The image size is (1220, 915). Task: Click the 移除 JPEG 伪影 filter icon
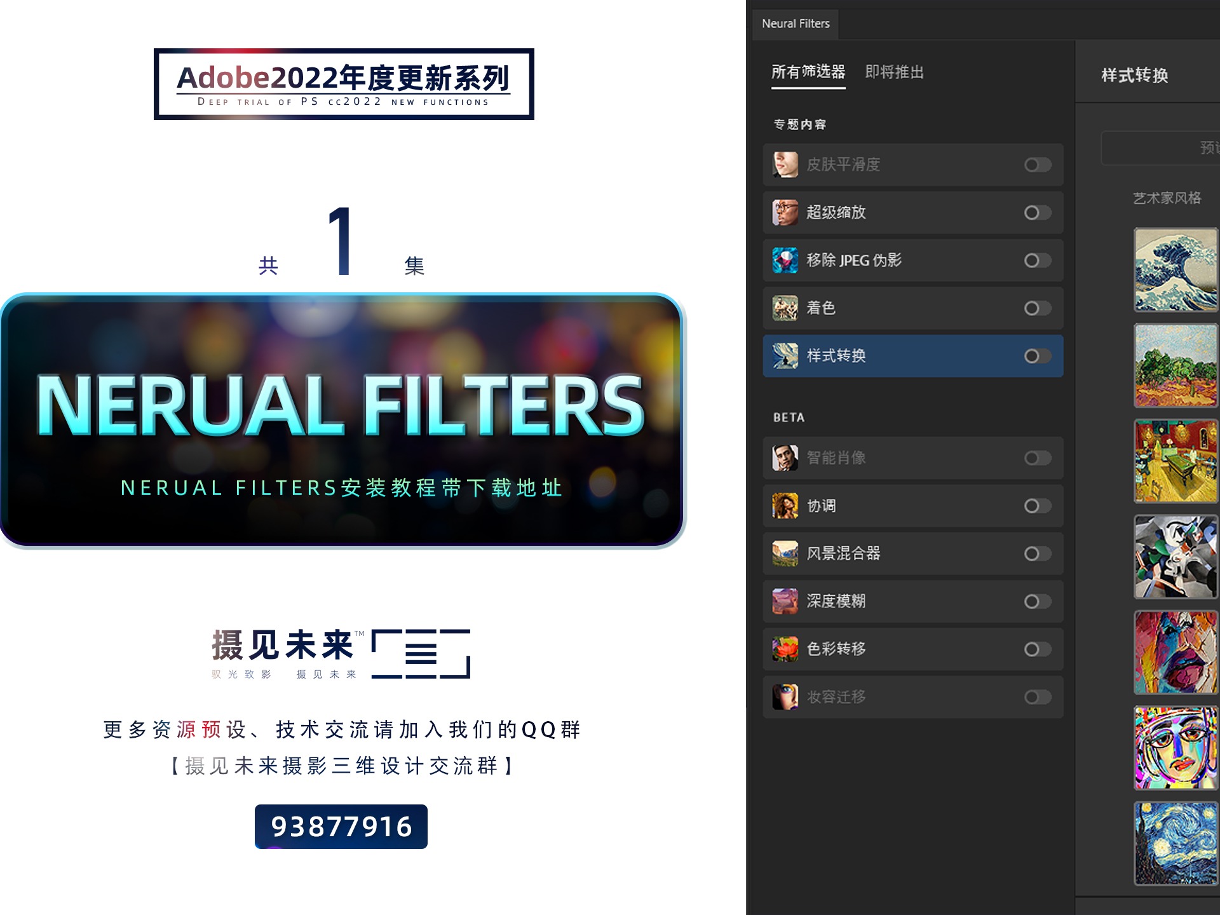(x=786, y=261)
